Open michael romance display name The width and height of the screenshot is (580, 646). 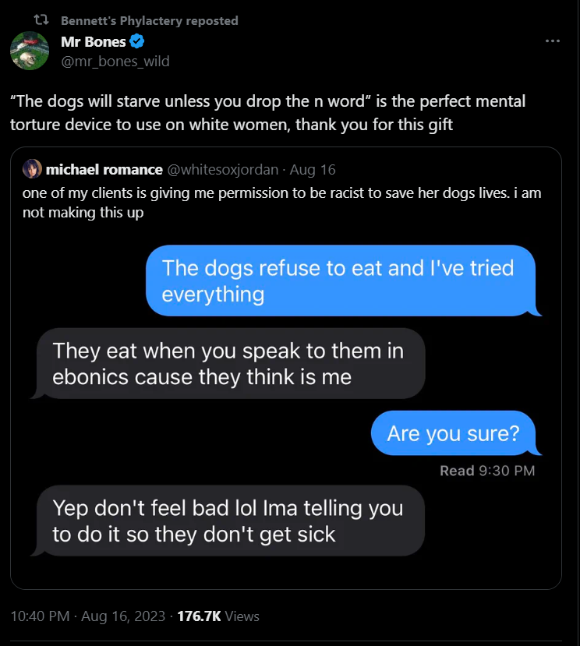[104, 169]
